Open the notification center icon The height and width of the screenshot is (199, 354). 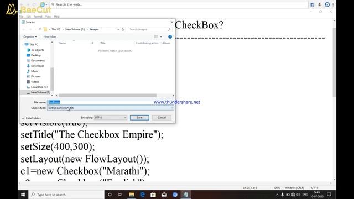coord(329,195)
